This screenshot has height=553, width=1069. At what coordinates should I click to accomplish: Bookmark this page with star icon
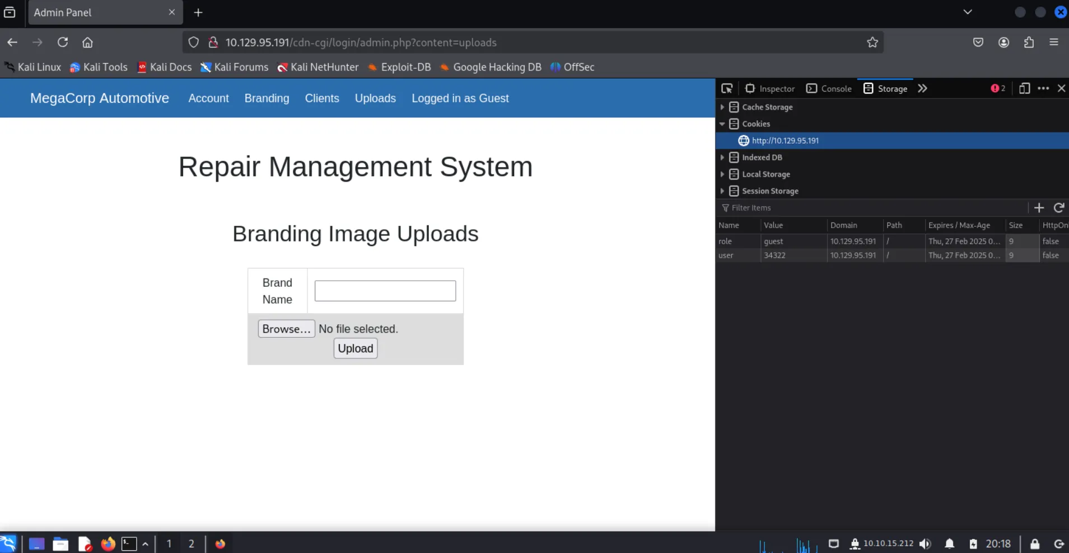tap(872, 42)
